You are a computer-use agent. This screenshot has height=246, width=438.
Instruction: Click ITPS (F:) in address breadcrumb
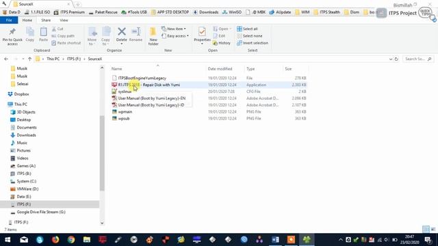tap(74, 59)
